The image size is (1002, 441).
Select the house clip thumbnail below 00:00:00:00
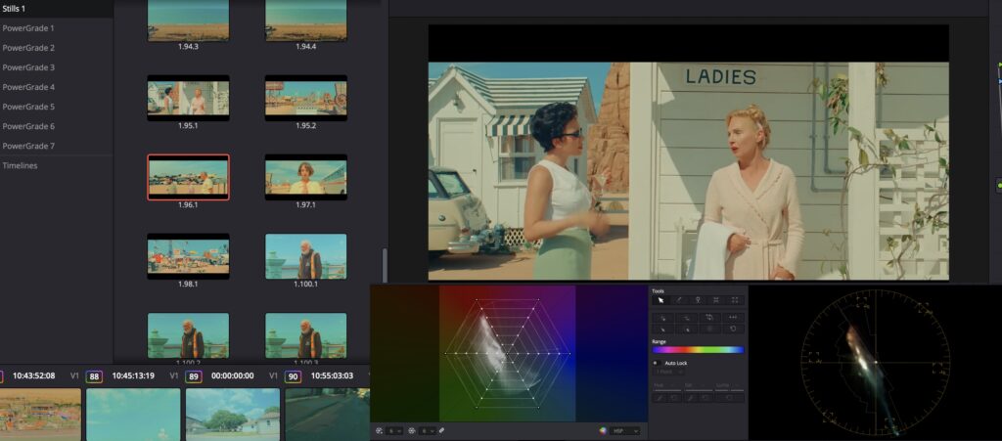coord(233,415)
